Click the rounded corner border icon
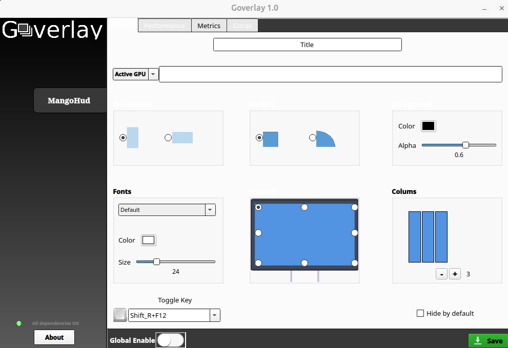This screenshot has height=348, width=508. click(x=326, y=139)
